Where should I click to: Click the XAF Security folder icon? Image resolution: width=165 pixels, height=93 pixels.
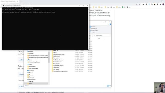[x=52, y=69]
